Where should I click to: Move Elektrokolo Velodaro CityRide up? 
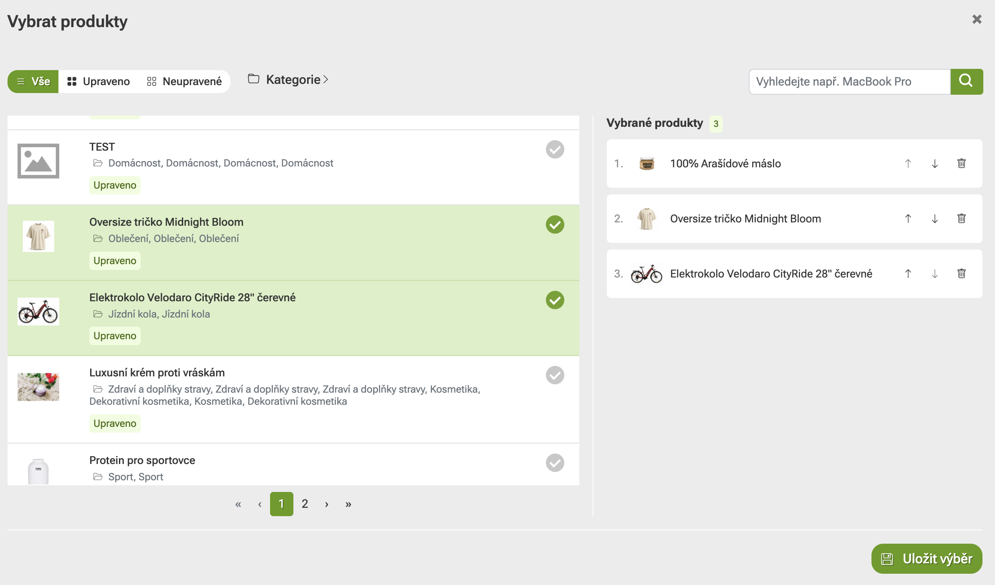click(x=908, y=274)
